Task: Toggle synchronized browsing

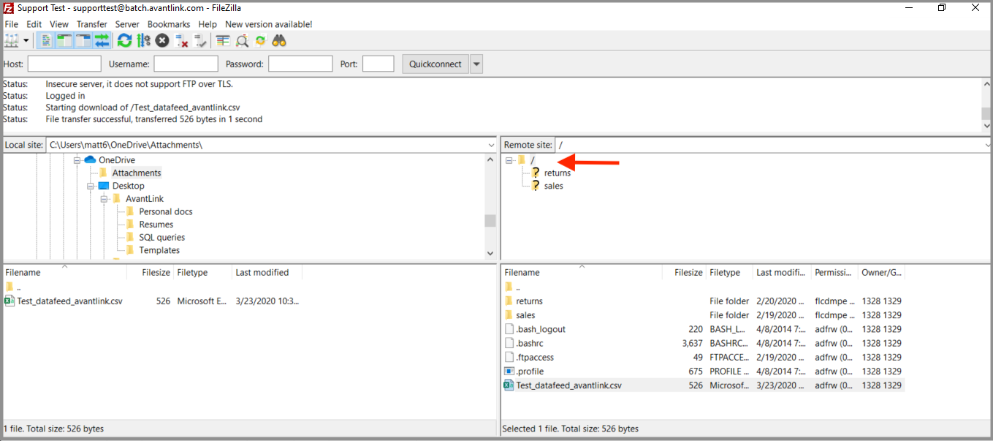Action: point(260,41)
